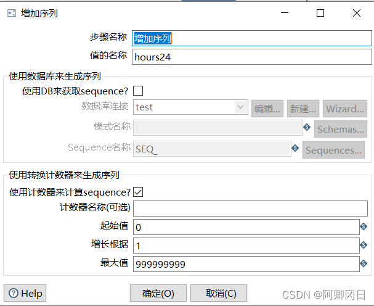Browse schemas with the Schemas... button

[x=339, y=129]
